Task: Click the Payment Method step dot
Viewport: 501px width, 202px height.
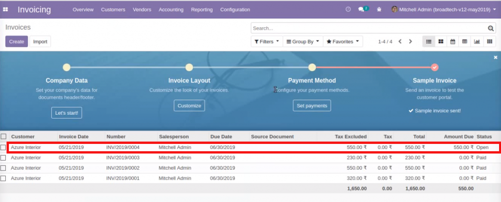Action: [312, 67]
